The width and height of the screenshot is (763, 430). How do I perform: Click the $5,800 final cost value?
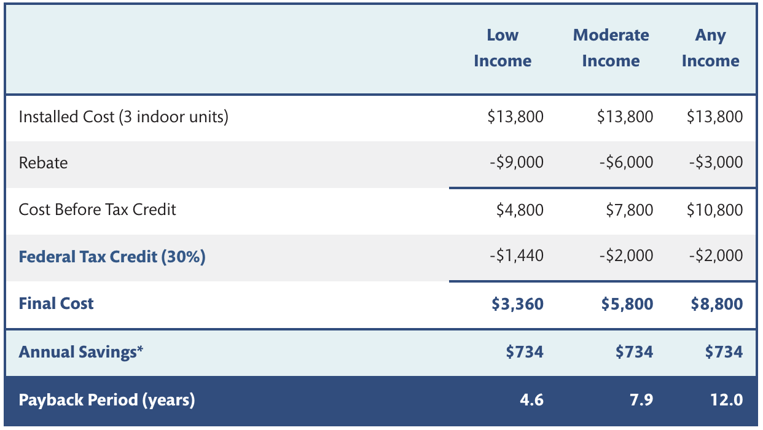click(627, 303)
